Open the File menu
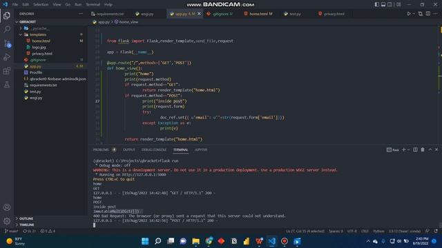This screenshot has height=248, width=442. 15,5
